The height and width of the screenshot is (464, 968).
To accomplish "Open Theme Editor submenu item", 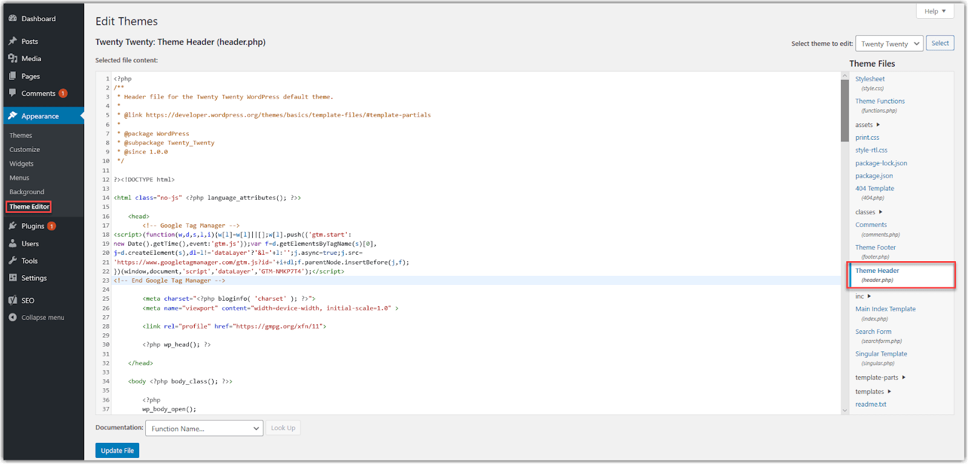I will coord(29,207).
